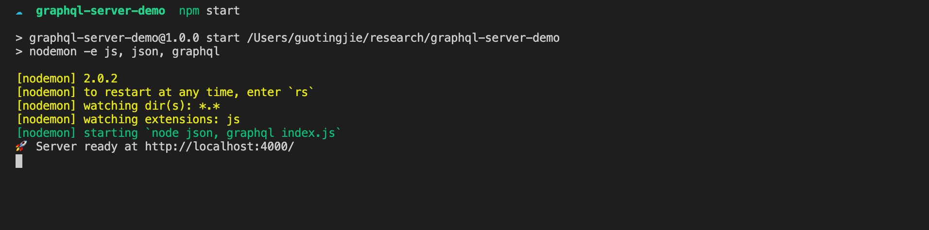Click the green graphql-server-demo directory name in prompt

tap(100, 11)
